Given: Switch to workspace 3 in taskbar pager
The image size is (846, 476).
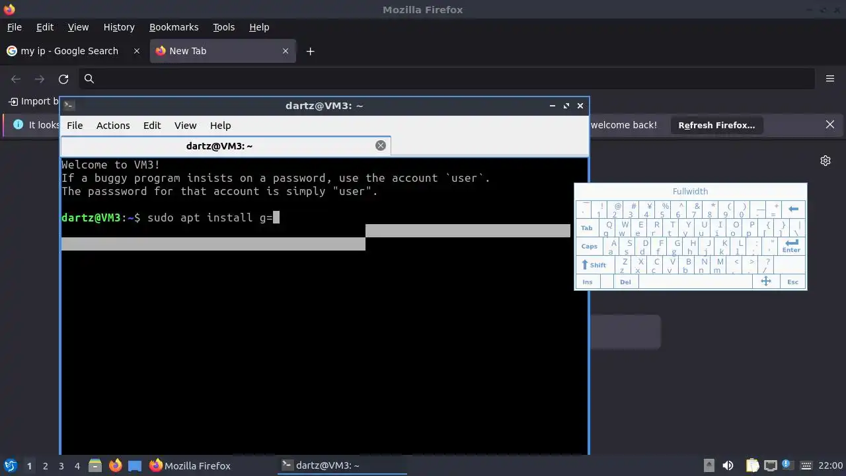Looking at the screenshot, I should [x=61, y=465].
